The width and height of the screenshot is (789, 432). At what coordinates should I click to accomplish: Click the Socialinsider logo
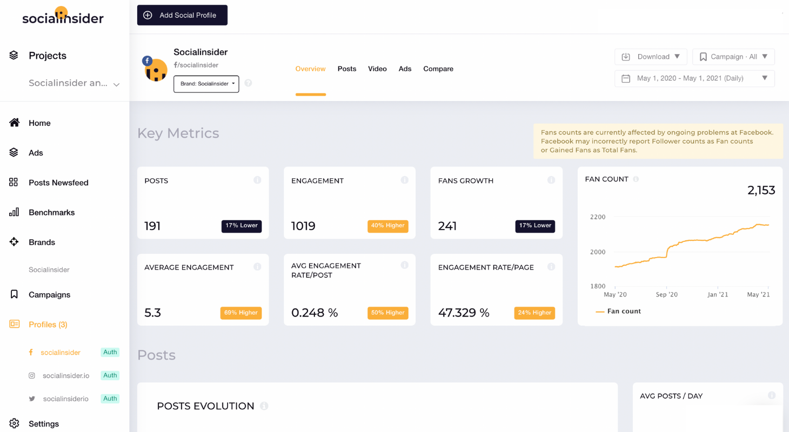pyautogui.click(x=63, y=16)
